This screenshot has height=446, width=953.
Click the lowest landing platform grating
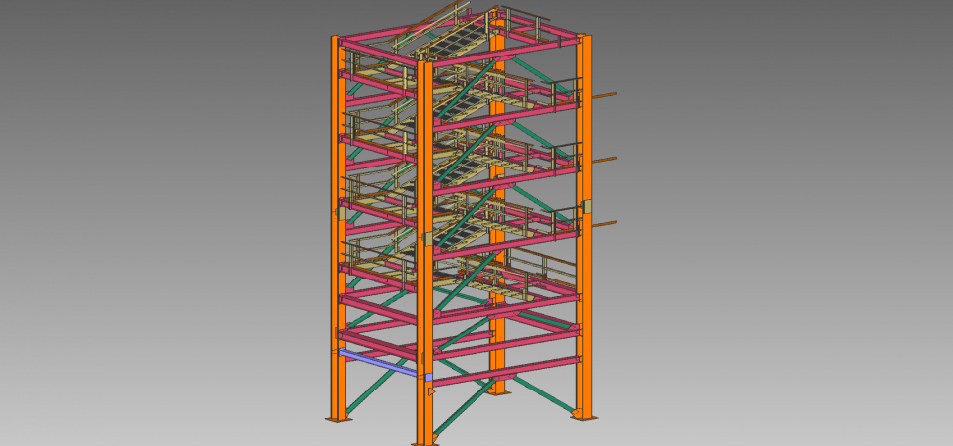tap(496, 282)
